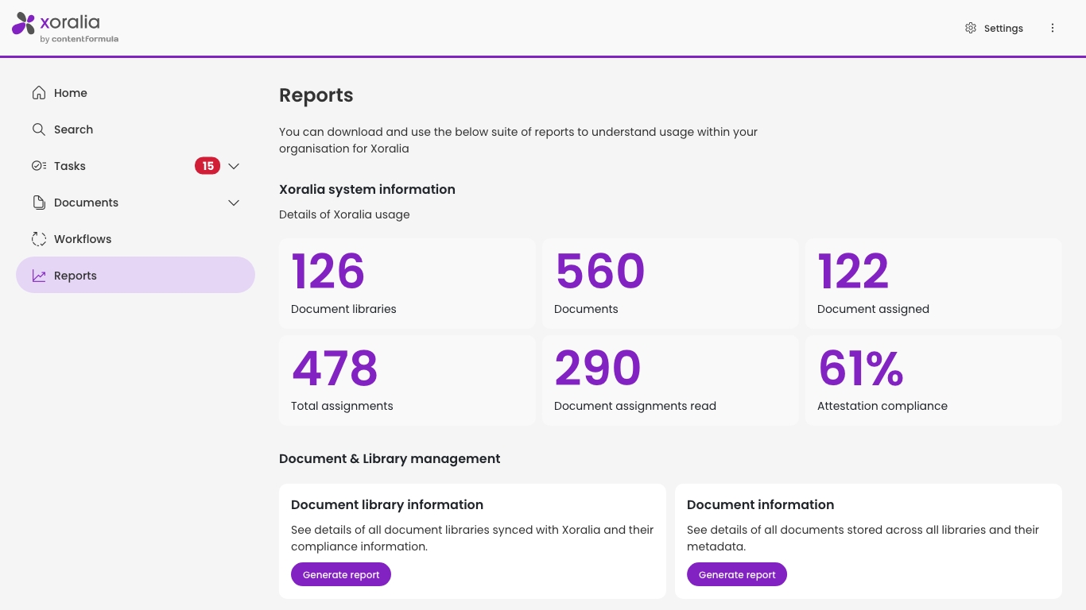Click the Tasks checklist icon
The image size is (1086, 610).
[x=38, y=166]
